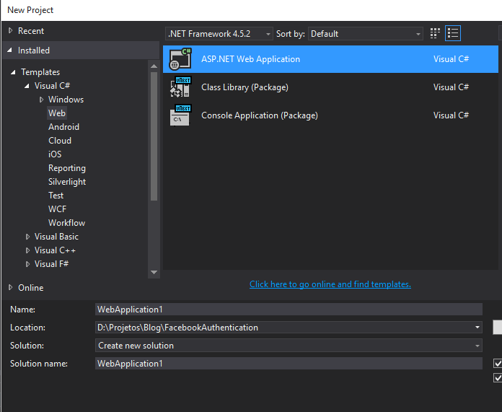Click the Browse button next to Location
502x412 pixels.
(497, 328)
